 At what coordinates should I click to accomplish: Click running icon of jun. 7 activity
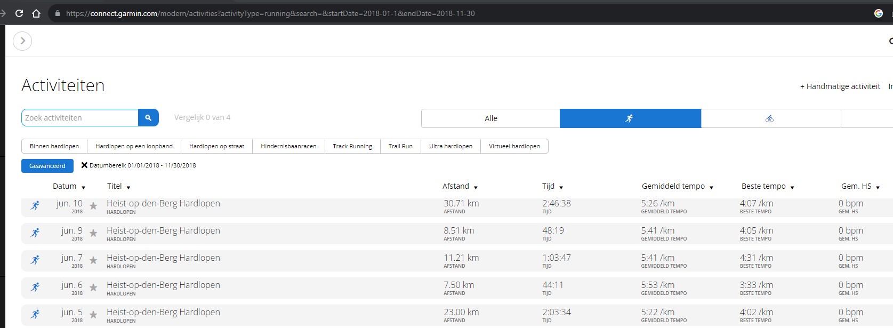click(x=35, y=260)
